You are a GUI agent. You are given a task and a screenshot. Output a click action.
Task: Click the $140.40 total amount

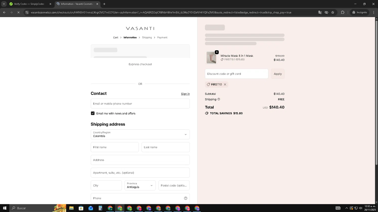tap(277, 107)
